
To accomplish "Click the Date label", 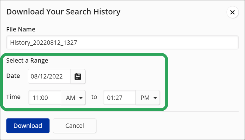I will [13, 76].
